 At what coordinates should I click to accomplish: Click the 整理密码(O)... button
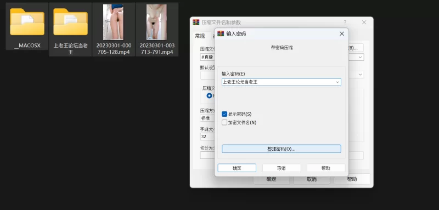coord(282,149)
